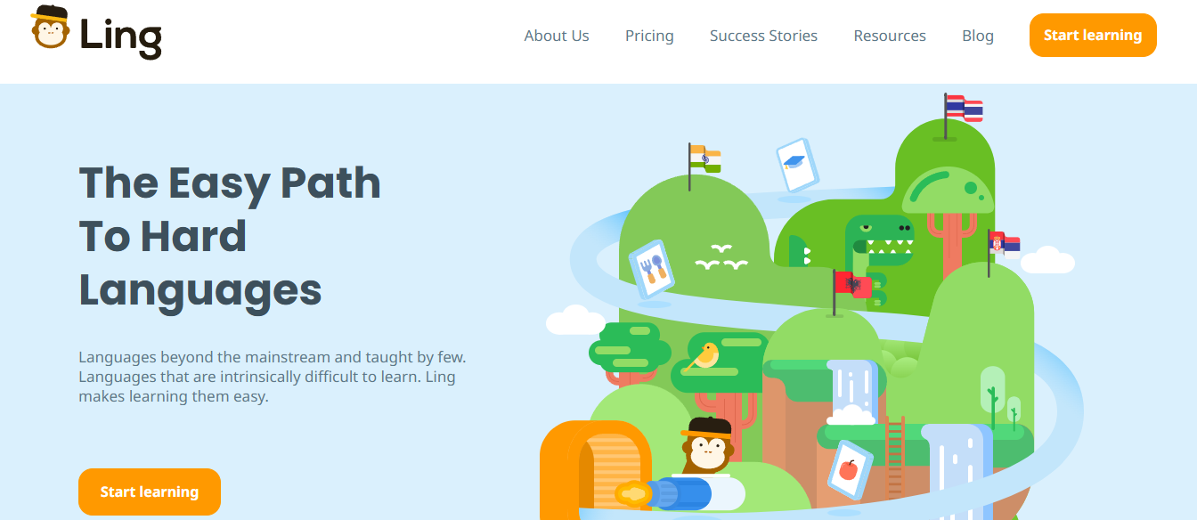This screenshot has height=520, width=1197.
Task: Click the Serbian flag on the right hill
Action: (x=1004, y=243)
